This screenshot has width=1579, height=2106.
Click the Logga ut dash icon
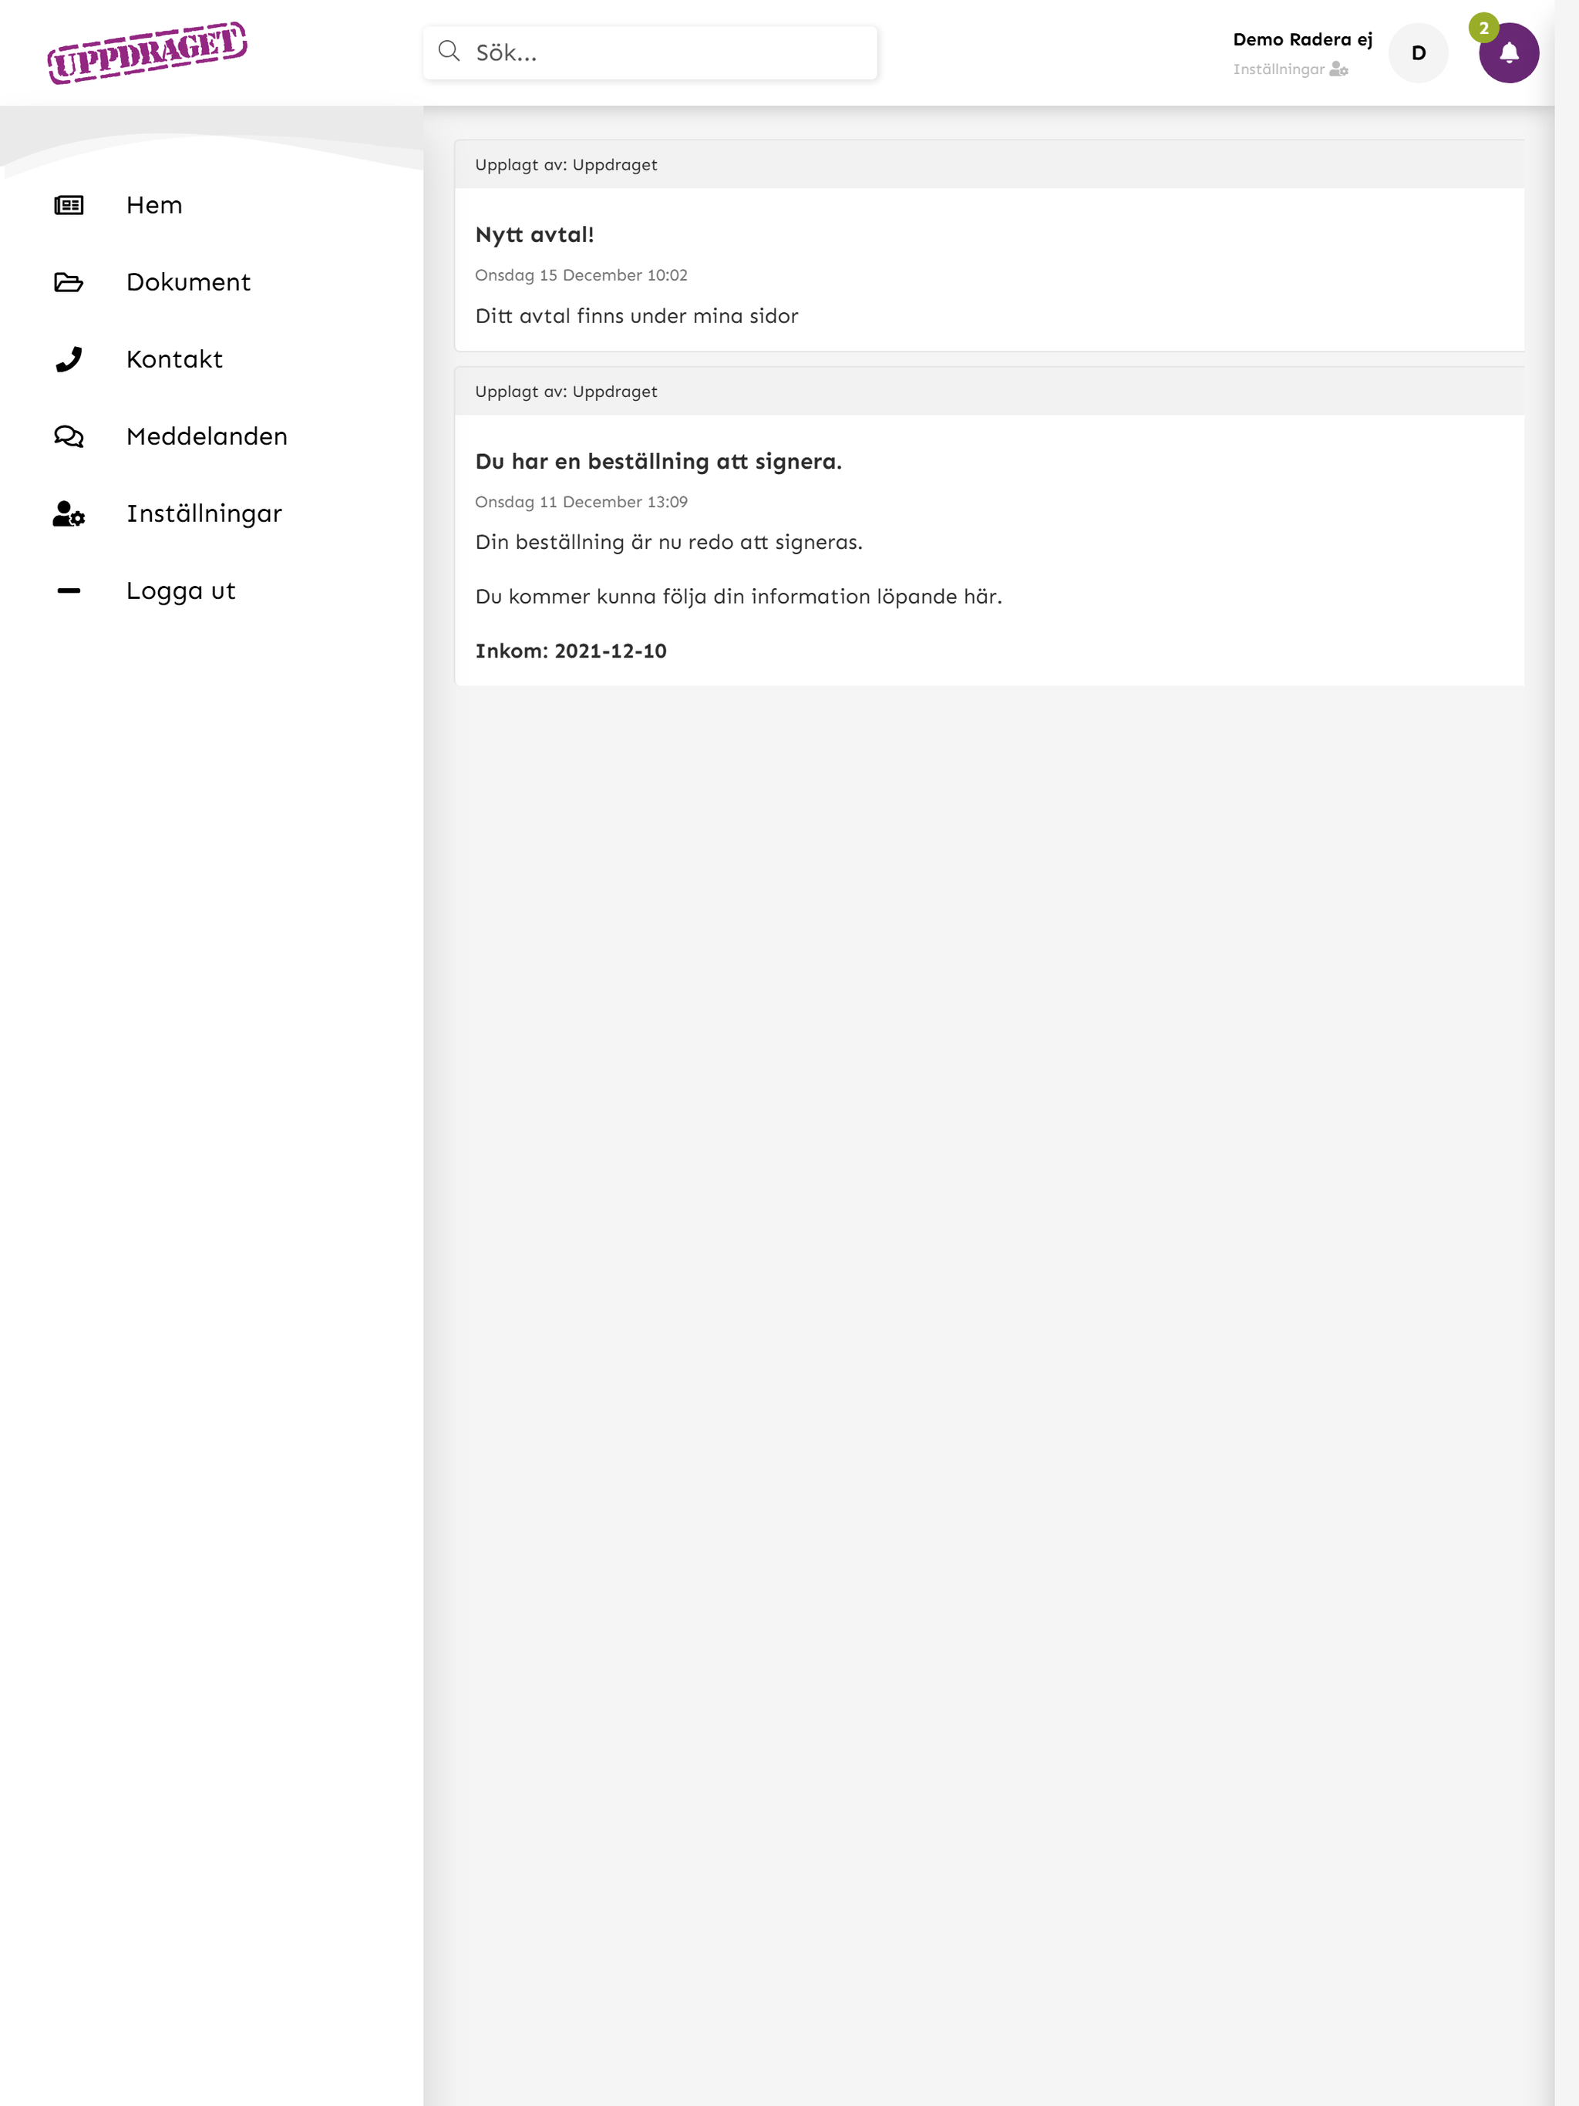(69, 590)
